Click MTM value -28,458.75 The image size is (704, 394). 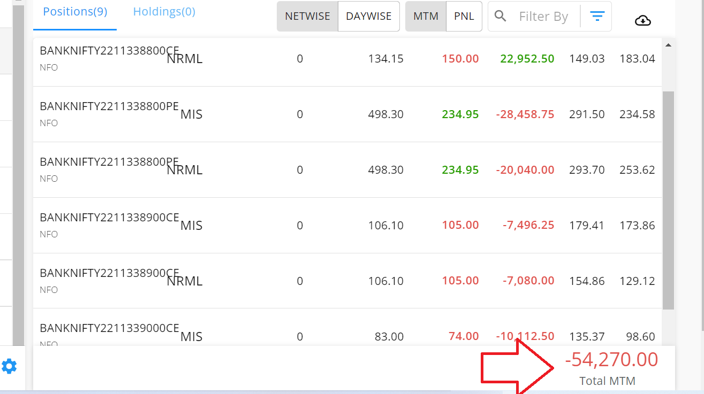[525, 114]
